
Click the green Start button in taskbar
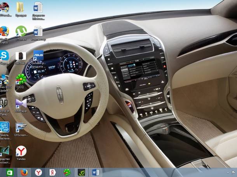(9, 172)
